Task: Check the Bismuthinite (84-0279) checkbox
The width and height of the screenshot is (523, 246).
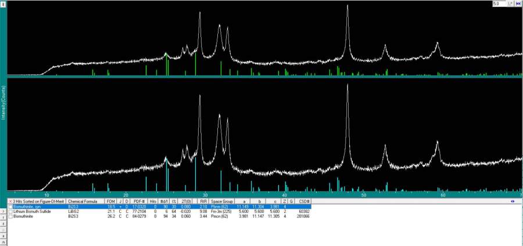Action: [x=10, y=216]
